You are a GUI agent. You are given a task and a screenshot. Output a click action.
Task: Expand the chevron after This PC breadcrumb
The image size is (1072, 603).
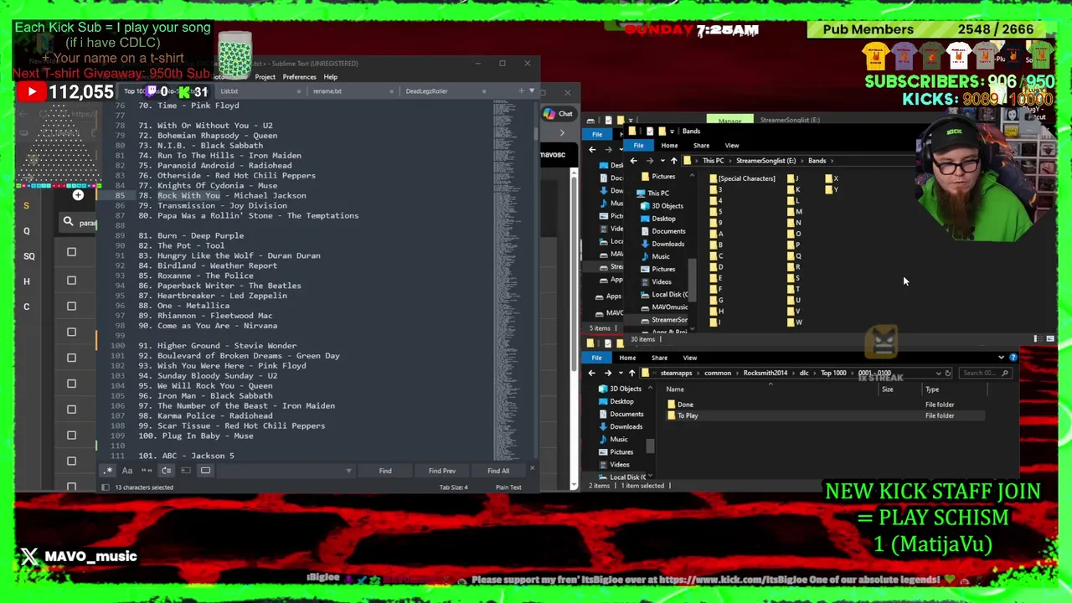730,161
